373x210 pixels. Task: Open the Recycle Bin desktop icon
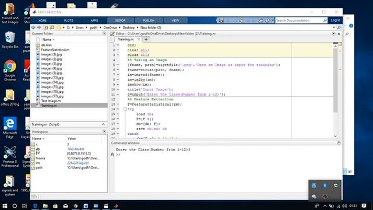(10, 40)
